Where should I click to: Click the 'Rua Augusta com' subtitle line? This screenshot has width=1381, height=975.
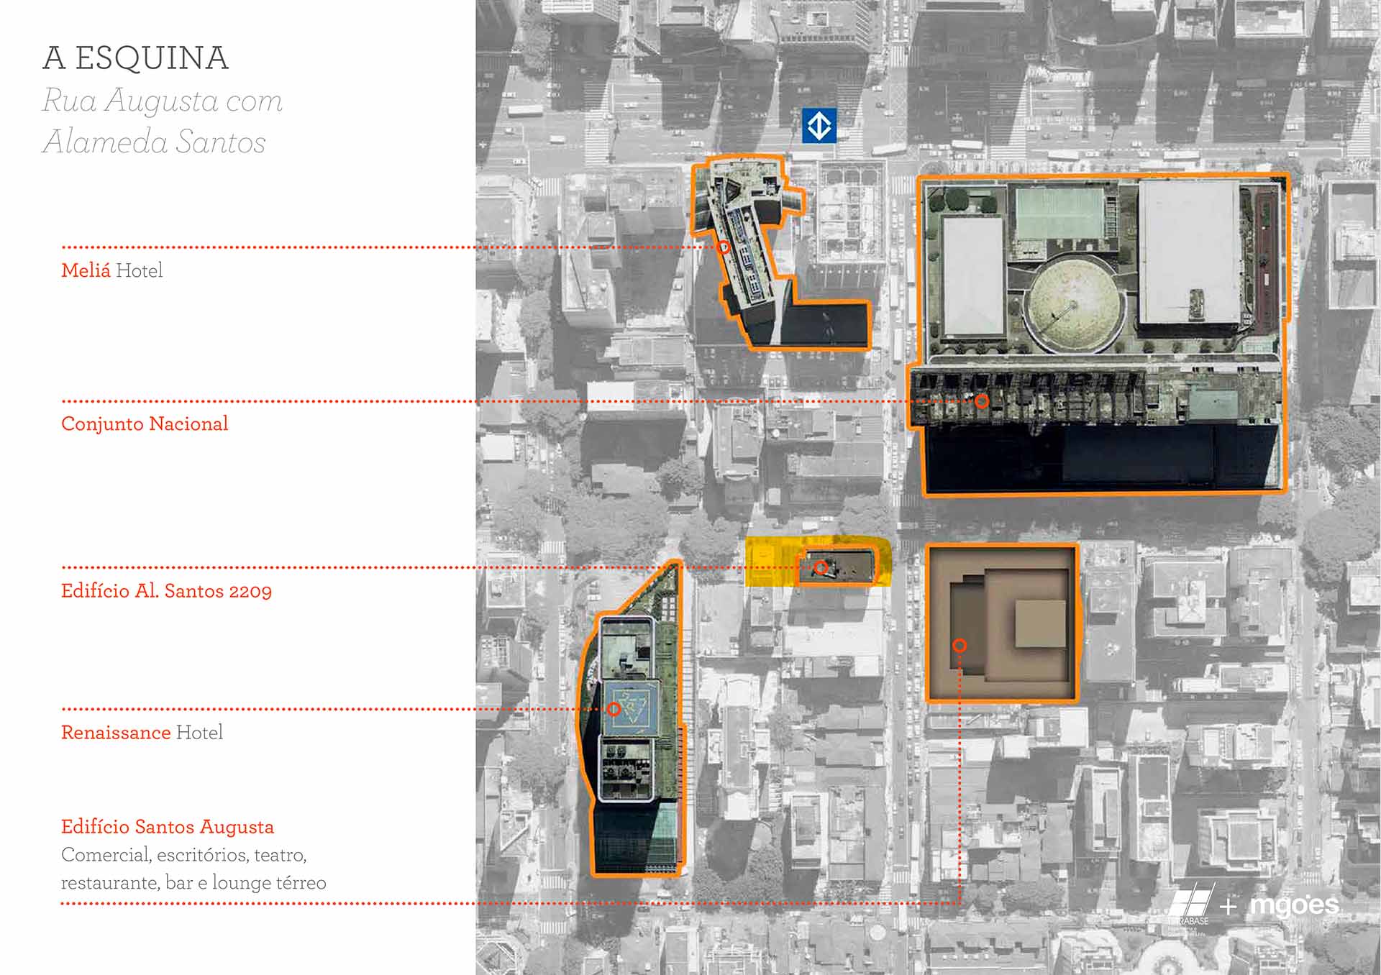pos(163,101)
